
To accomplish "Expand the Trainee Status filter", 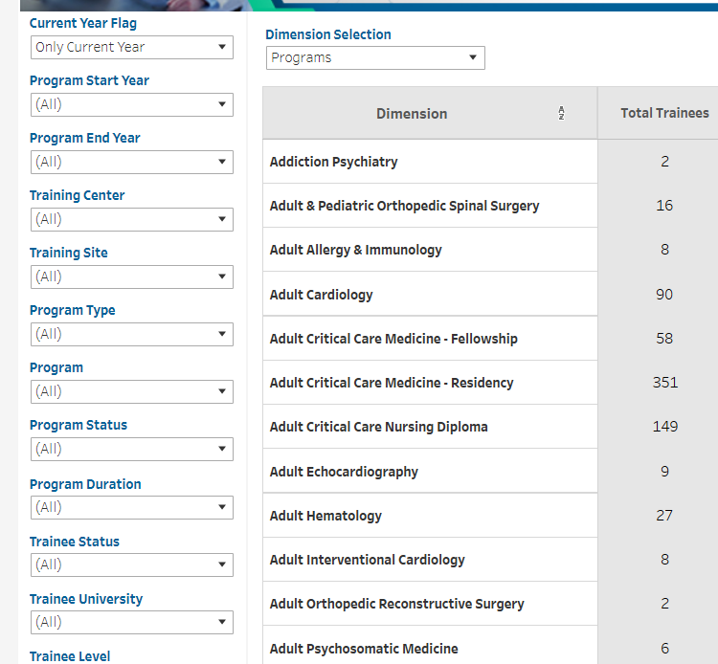I will pyautogui.click(x=131, y=564).
